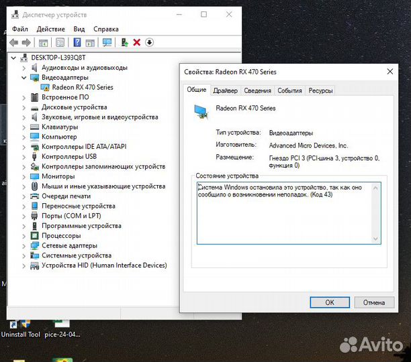Click the Процессоры category icon
Screen dimensions: 411x362
coord(35,236)
